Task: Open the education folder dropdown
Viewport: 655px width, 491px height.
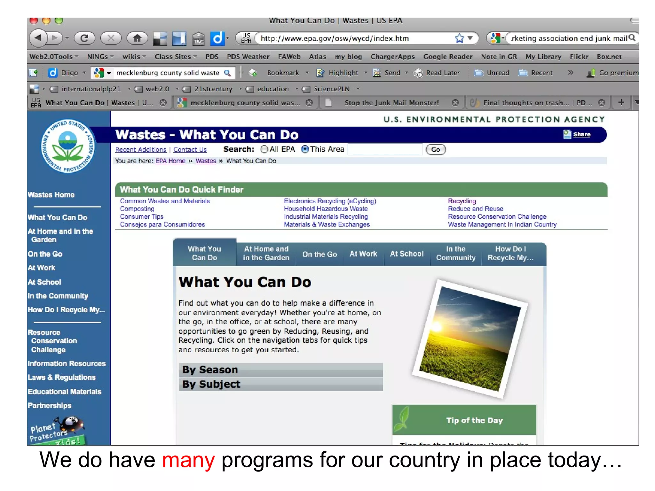Action: [x=297, y=89]
